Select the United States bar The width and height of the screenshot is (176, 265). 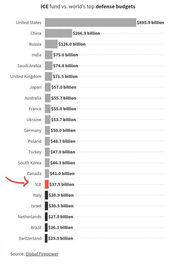(x=90, y=23)
